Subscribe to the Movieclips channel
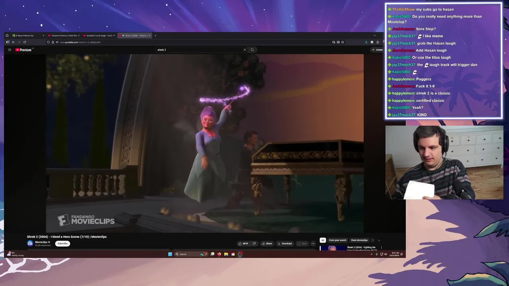 62,243
